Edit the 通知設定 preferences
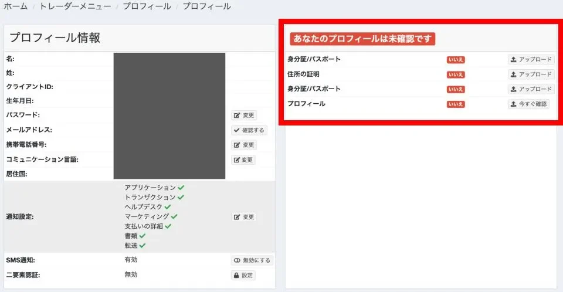Image resolution: width=563 pixels, height=292 pixels. click(x=244, y=217)
